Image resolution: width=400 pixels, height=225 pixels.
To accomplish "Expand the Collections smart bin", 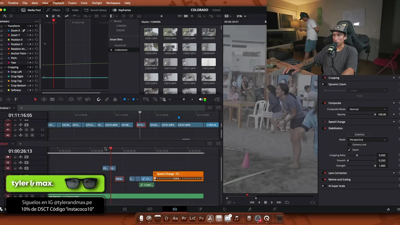I will click(111, 50).
